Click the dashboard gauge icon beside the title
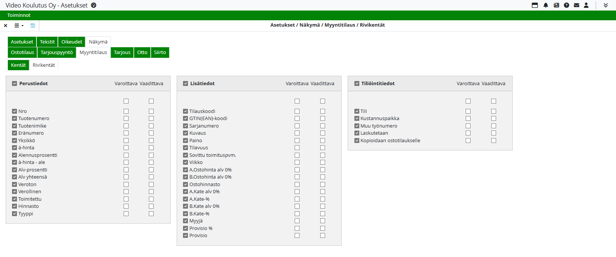616x257 pixels. (x=94, y=5)
